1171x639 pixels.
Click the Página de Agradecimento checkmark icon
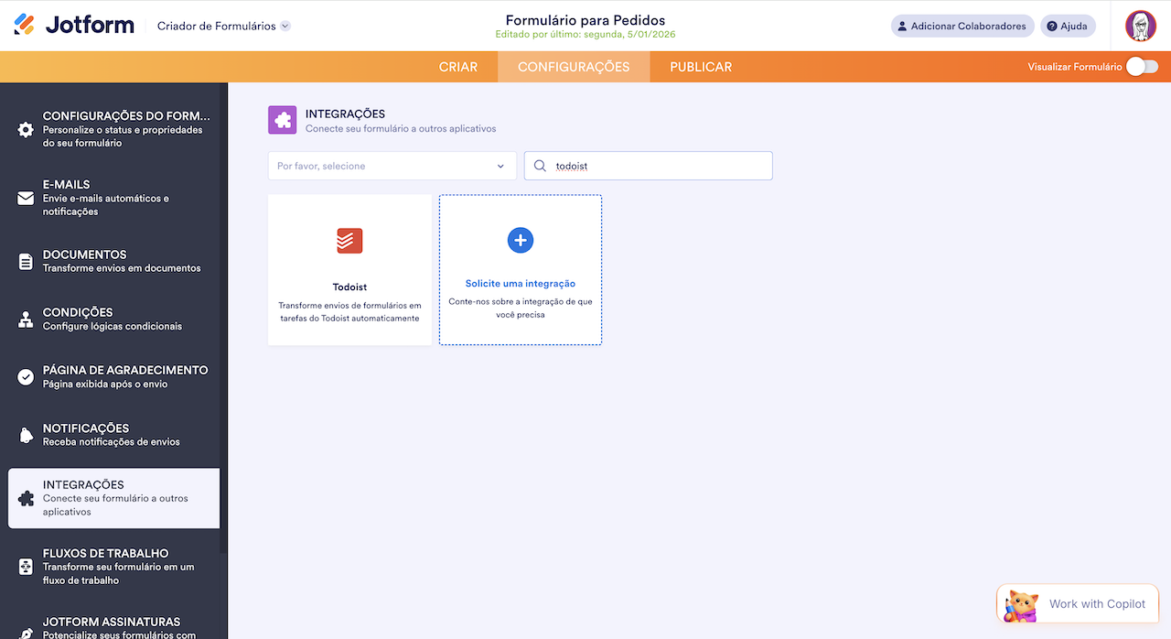coord(26,376)
